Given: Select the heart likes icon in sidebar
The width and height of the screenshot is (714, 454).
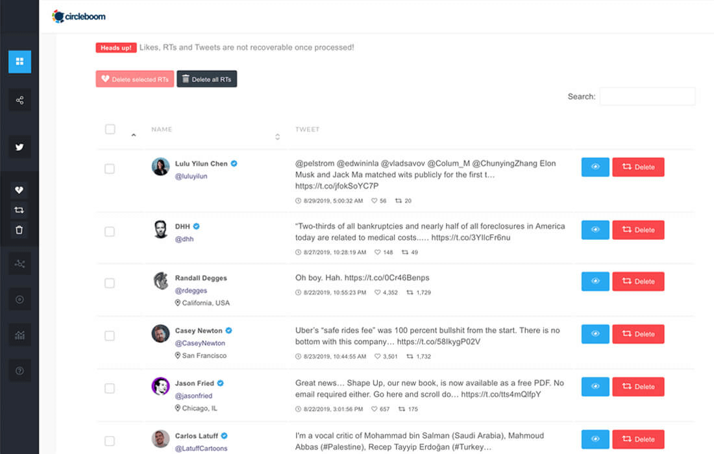Looking at the screenshot, I should (x=19, y=190).
